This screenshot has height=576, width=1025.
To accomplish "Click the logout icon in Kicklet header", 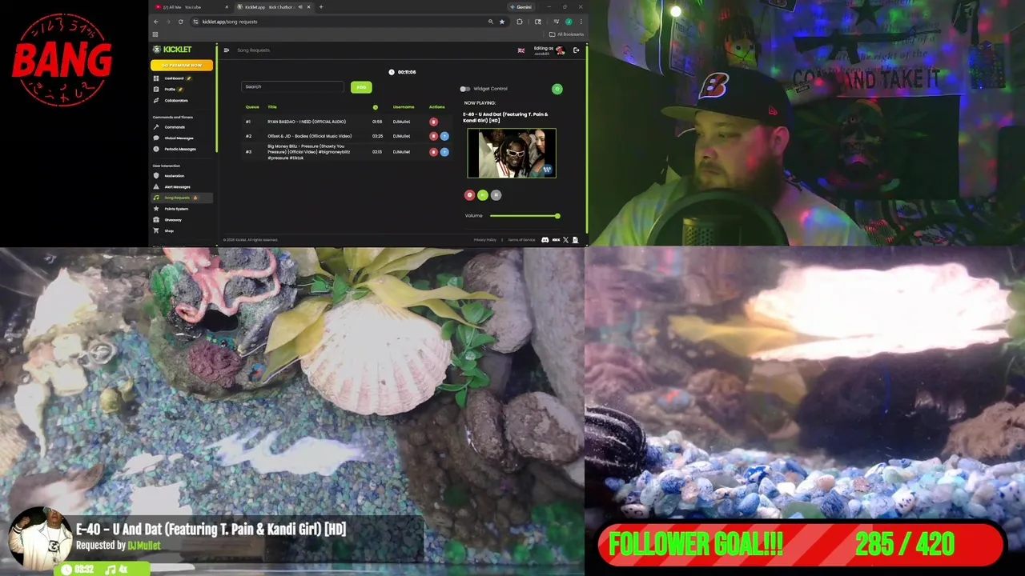I will 576,50.
